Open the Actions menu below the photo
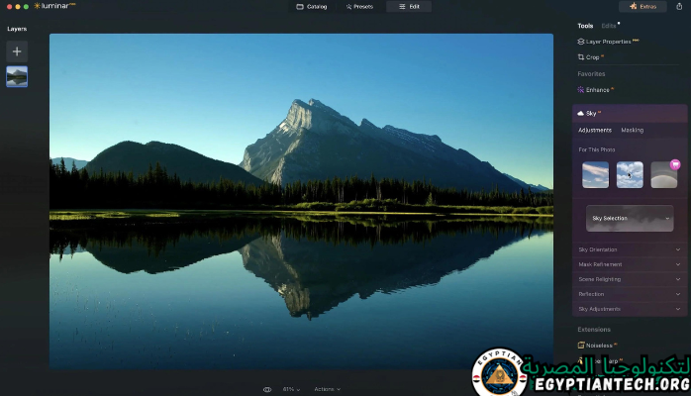 click(x=327, y=389)
